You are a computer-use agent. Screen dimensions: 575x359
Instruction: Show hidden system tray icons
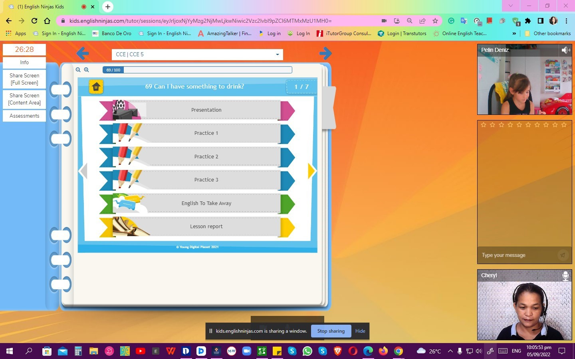(450, 351)
